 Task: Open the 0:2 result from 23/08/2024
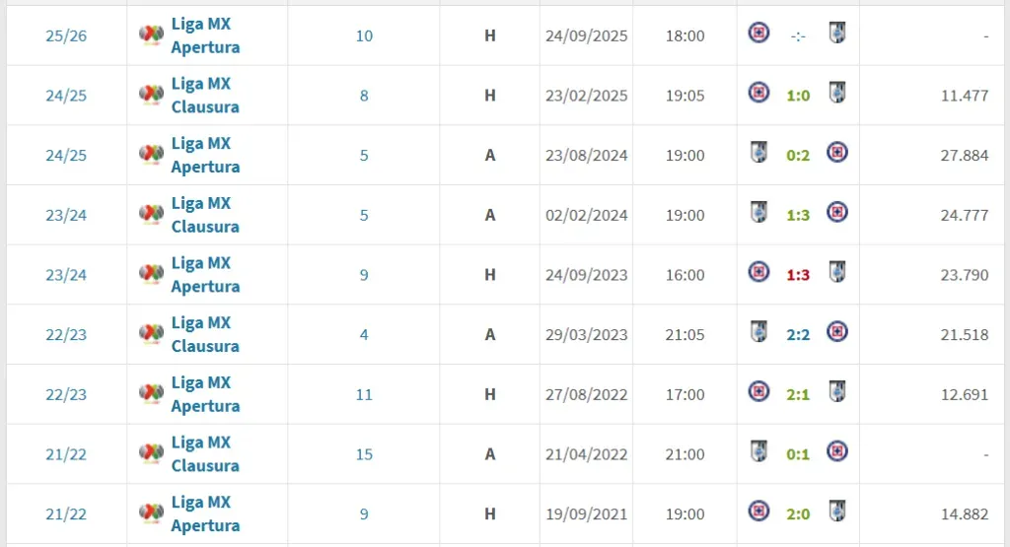coord(798,156)
